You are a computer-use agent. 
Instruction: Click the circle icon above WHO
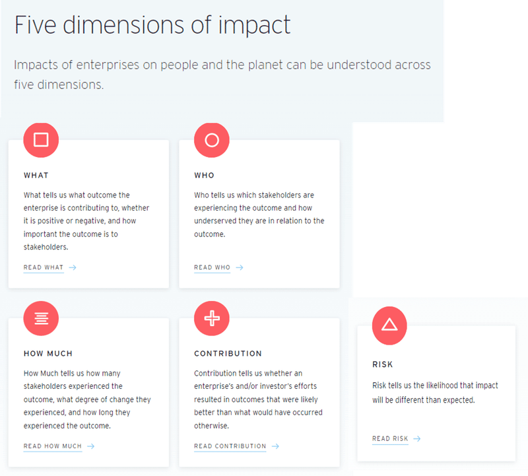212,140
